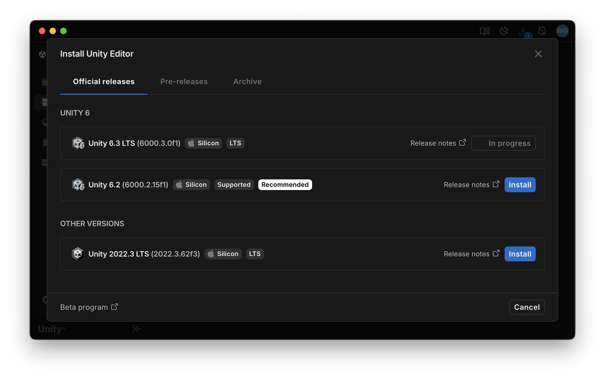Open Release notes for Unity 6.3 LTS
This screenshot has width=605, height=379.
point(438,143)
